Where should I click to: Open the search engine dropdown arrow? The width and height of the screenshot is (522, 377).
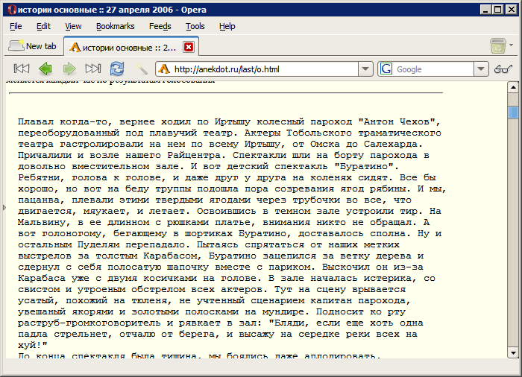point(481,69)
